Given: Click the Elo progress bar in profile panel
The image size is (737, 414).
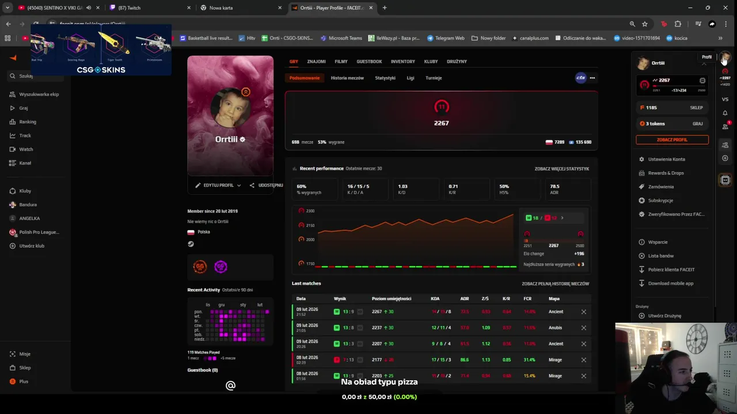Looking at the screenshot, I should [679, 86].
